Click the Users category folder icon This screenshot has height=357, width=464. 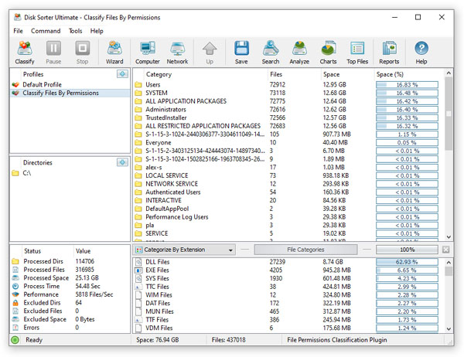pyautogui.click(x=138, y=84)
